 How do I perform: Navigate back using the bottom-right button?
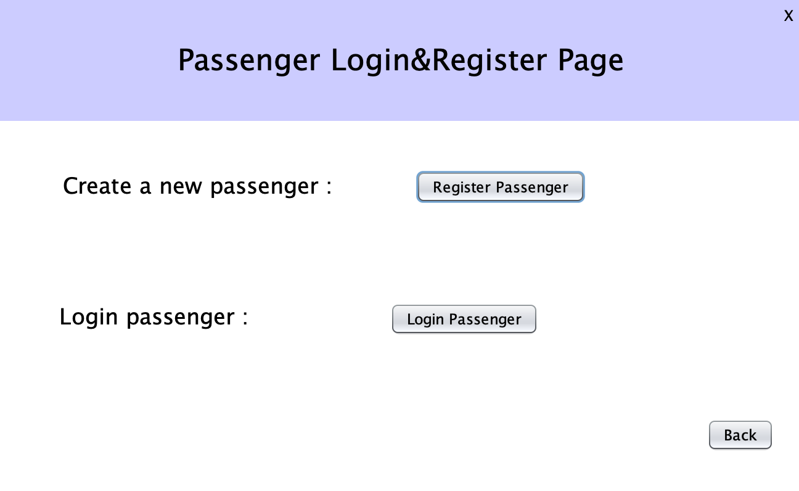tap(740, 435)
